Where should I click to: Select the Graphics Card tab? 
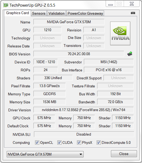[18, 13]
